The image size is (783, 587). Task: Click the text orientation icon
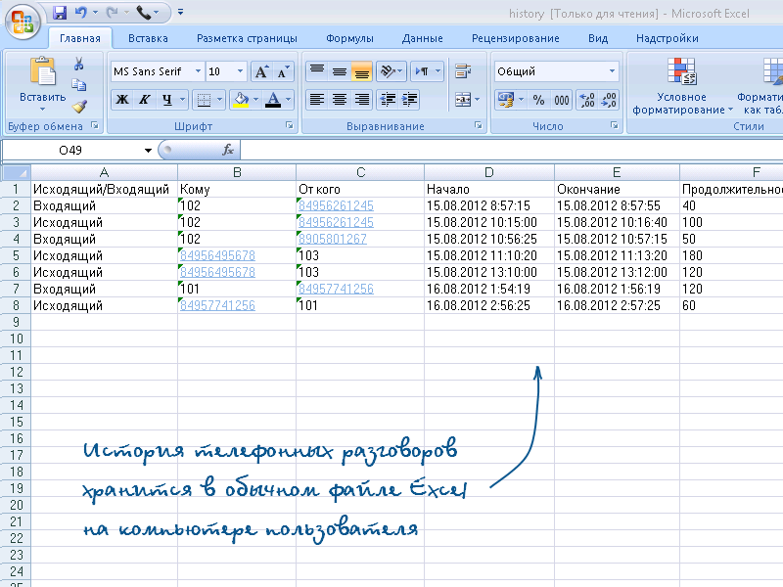[x=388, y=70]
